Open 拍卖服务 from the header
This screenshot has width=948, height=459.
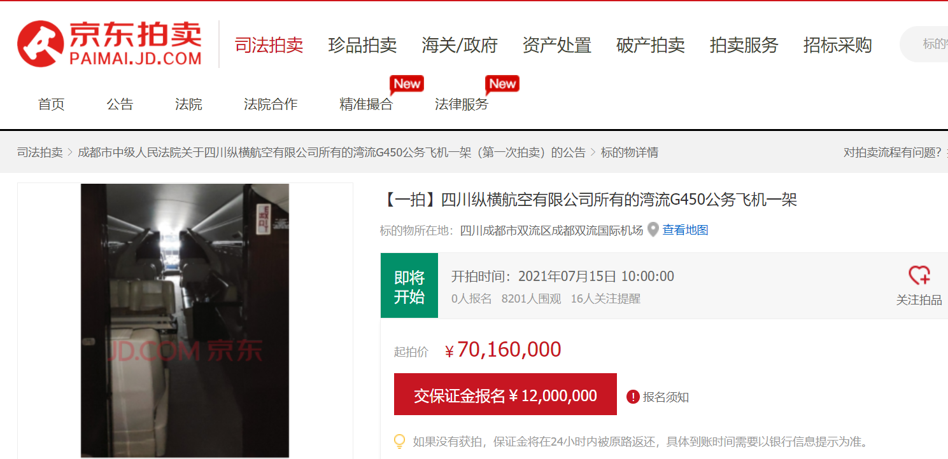coord(744,45)
